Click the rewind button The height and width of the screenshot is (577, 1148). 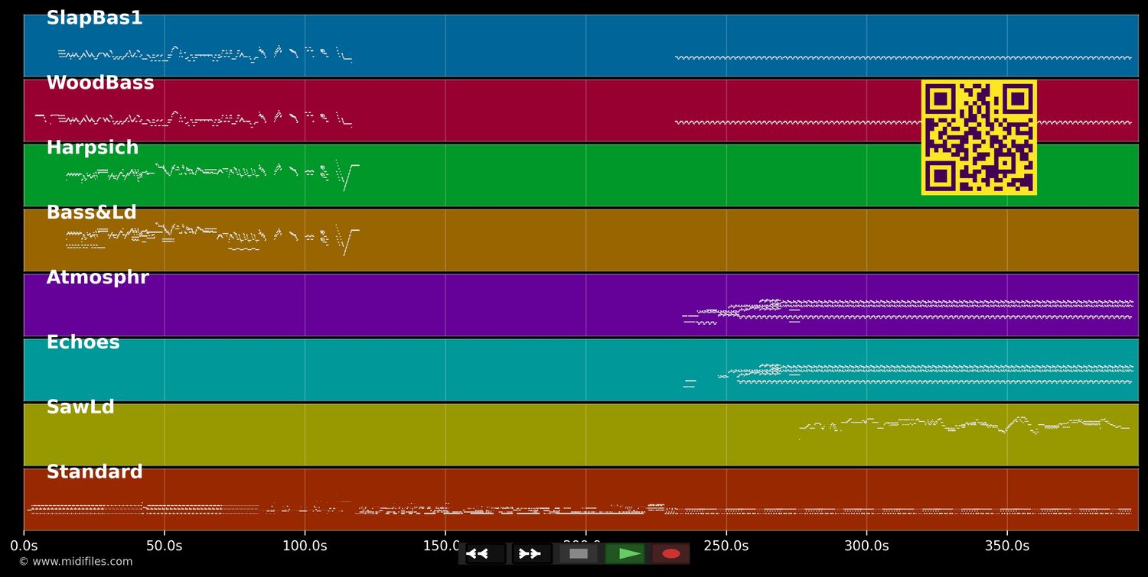(x=485, y=553)
